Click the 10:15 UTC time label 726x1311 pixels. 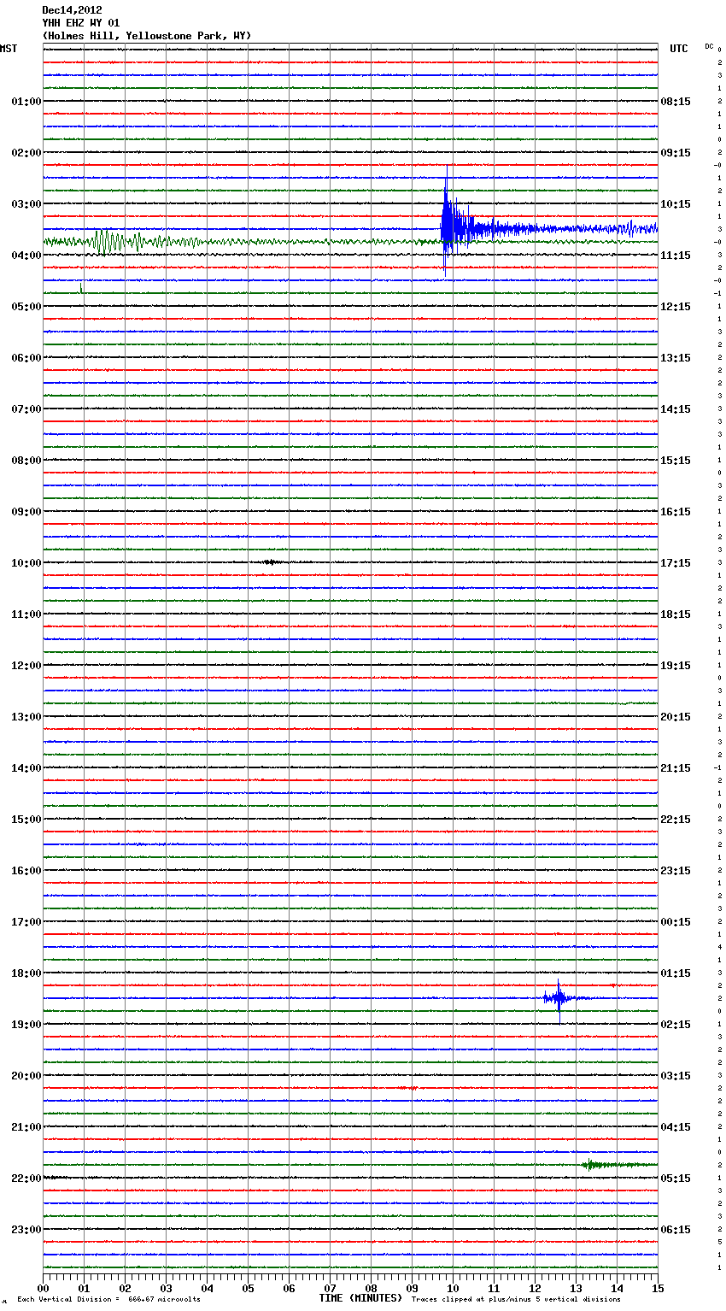[x=676, y=204]
